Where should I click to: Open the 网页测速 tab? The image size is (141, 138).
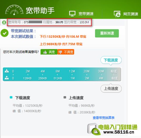(x=126, y=14)
